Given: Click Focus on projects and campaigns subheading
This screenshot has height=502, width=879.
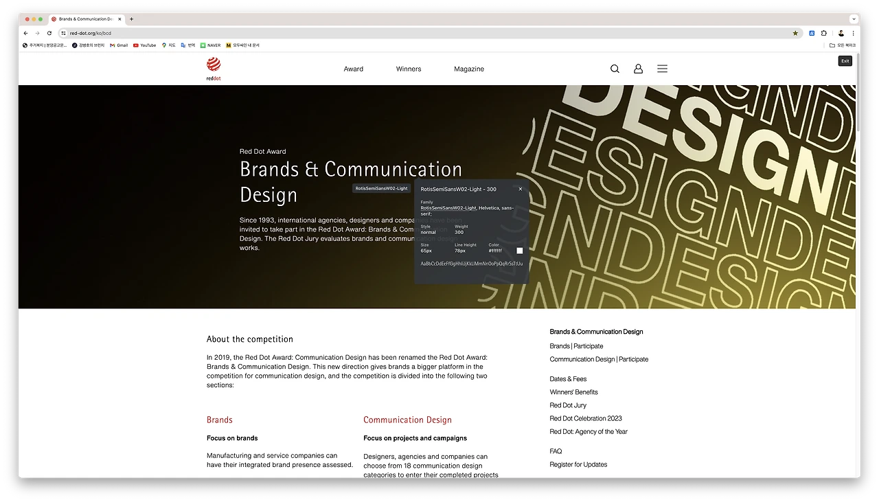Looking at the screenshot, I should (415, 438).
